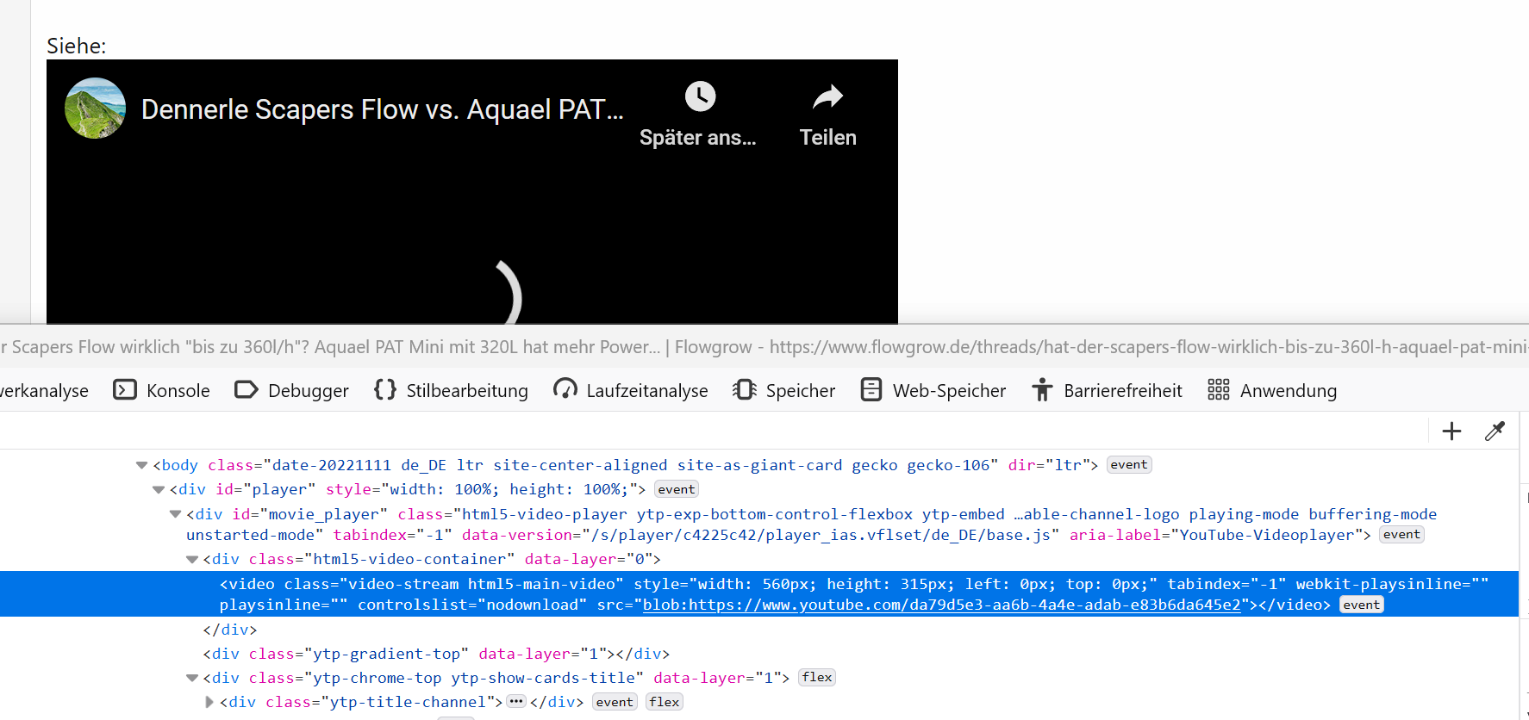The width and height of the screenshot is (1529, 720).
Task: Click the flex badge on ytp-title-channel div
Action: [665, 702]
